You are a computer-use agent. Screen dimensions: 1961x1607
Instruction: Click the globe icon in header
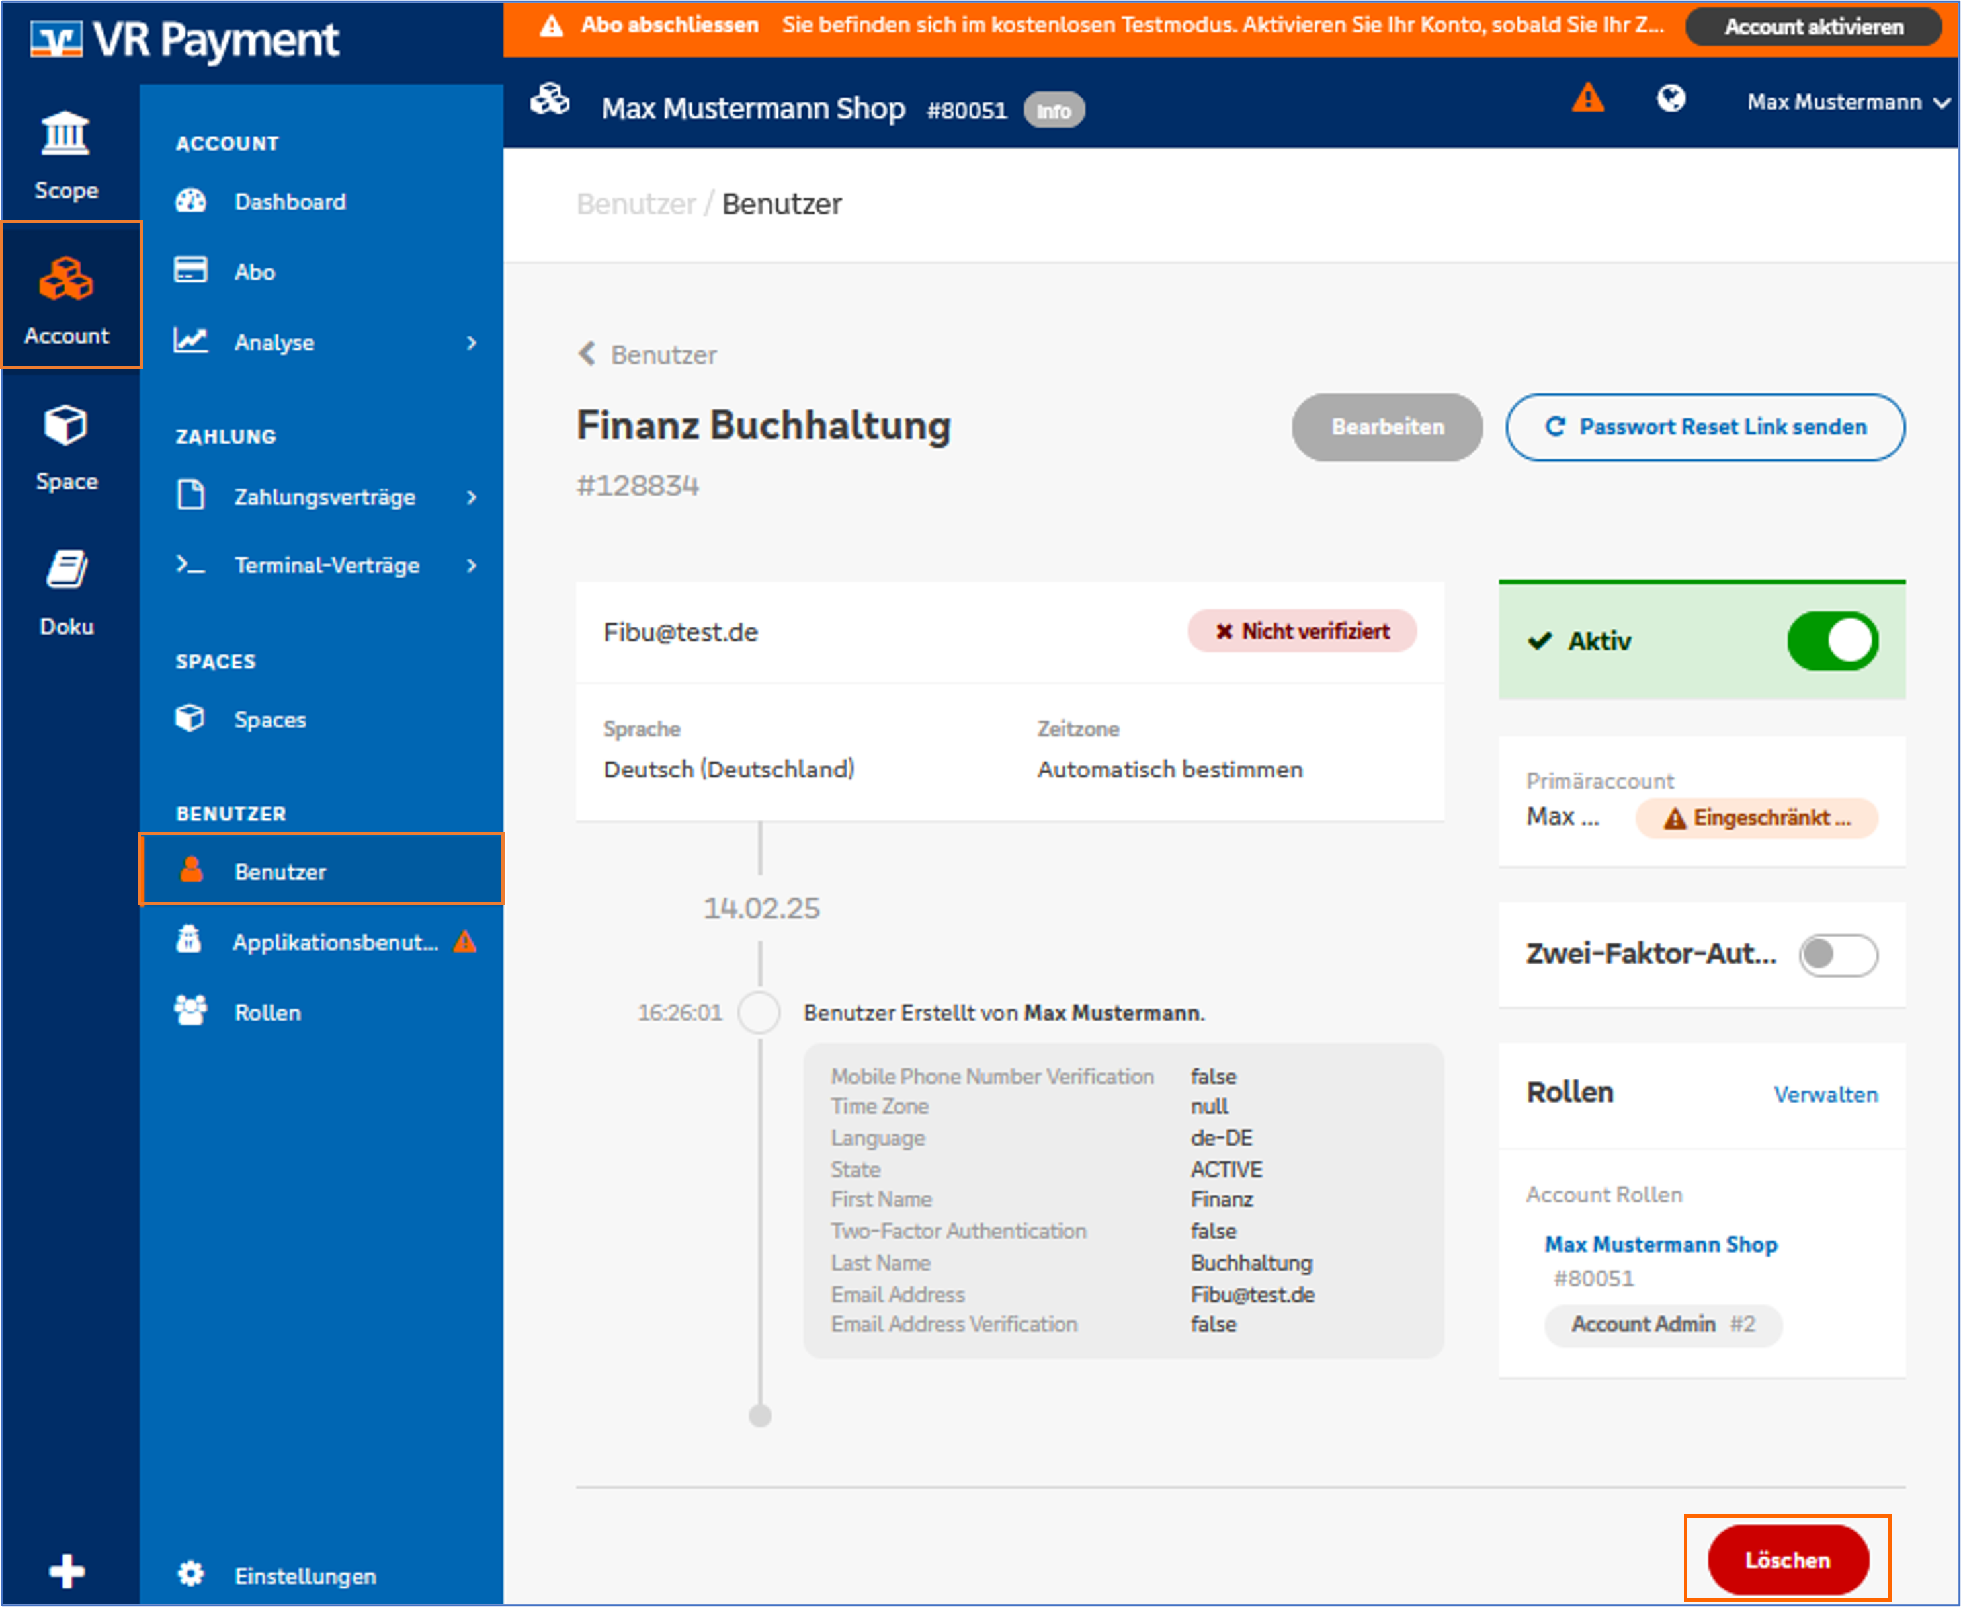point(1671,99)
